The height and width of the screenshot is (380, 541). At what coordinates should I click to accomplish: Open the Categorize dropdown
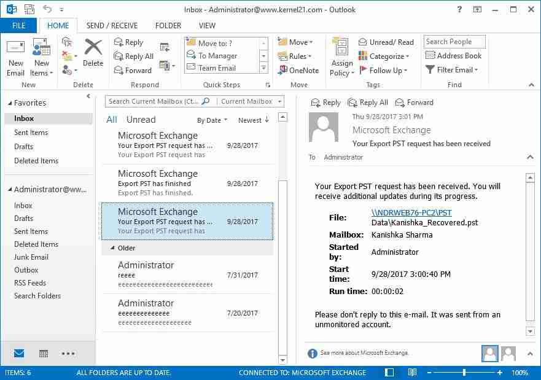pyautogui.click(x=384, y=56)
